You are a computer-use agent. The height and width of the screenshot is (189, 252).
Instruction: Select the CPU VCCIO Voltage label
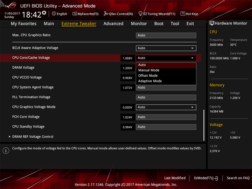[x=27, y=77]
